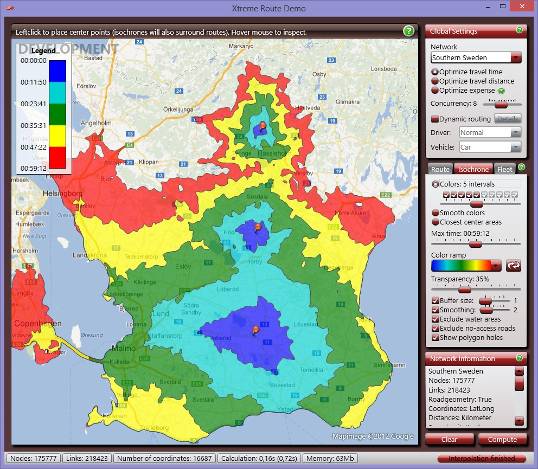
Task: Click help icon beside the Fleet tab
Action: pos(521,168)
